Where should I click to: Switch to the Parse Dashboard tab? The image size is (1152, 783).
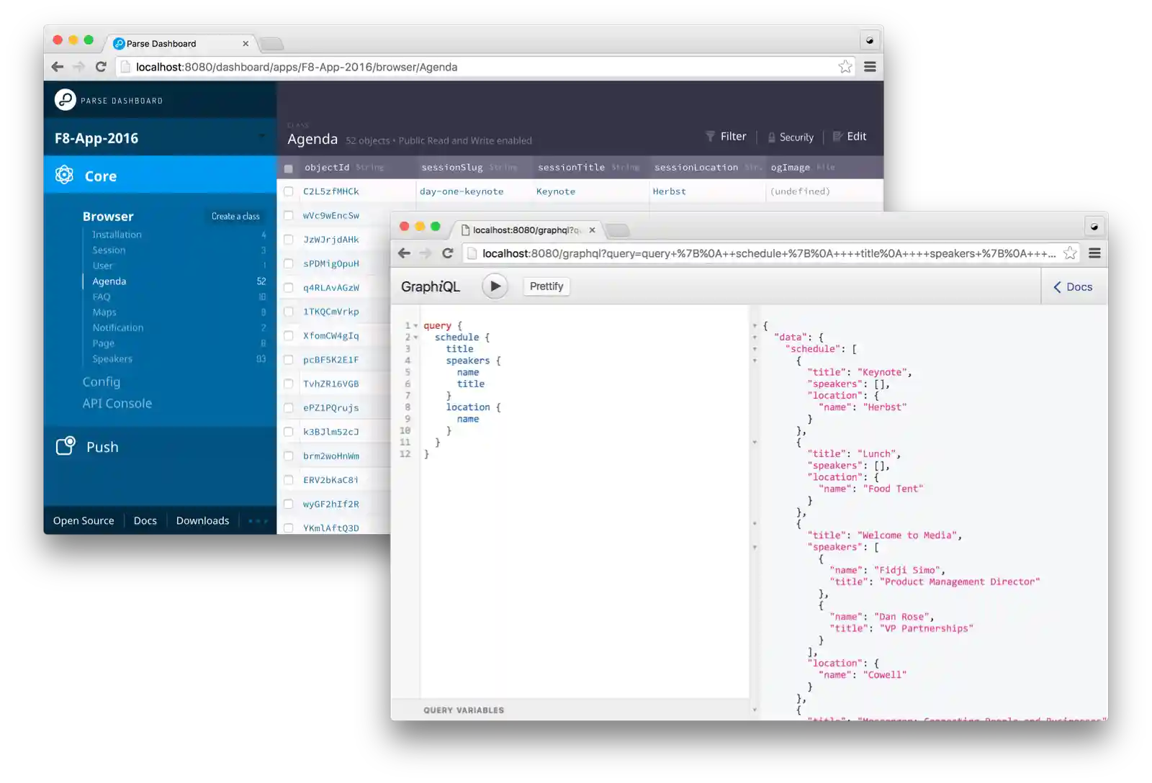180,44
